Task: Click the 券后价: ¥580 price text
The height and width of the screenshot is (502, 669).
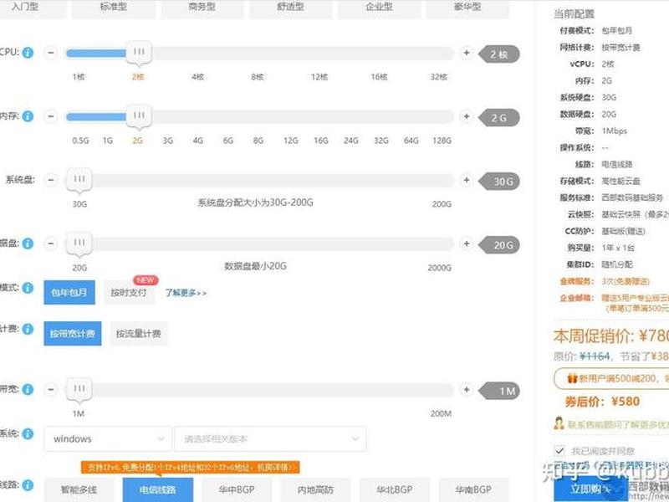Action: pos(602,402)
